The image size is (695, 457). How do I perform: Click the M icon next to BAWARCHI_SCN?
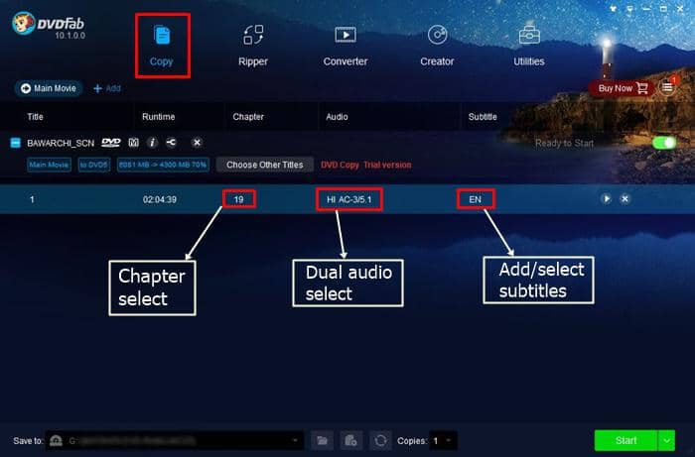[133, 143]
